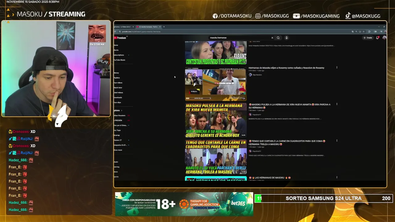Click the magnifier search button on YouTube
Image resolution: width=395 pixels, height=222 pixels.
(x=278, y=38)
